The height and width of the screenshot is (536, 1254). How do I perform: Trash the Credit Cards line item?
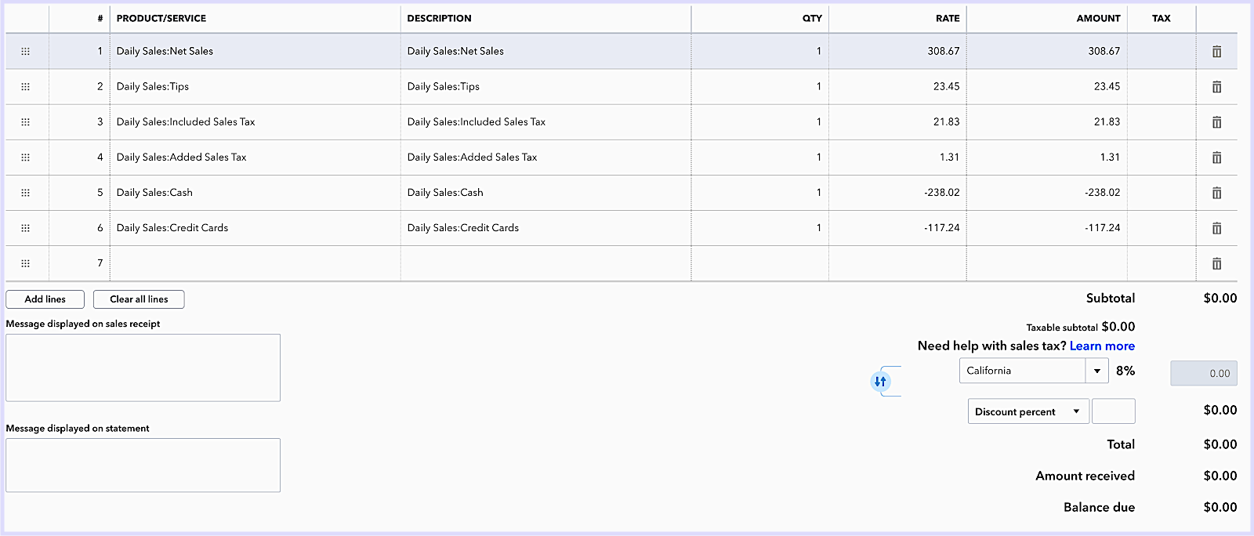tap(1216, 228)
